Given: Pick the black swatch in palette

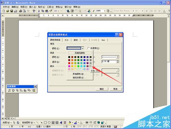Looking at the screenshot, I should point(69,57).
